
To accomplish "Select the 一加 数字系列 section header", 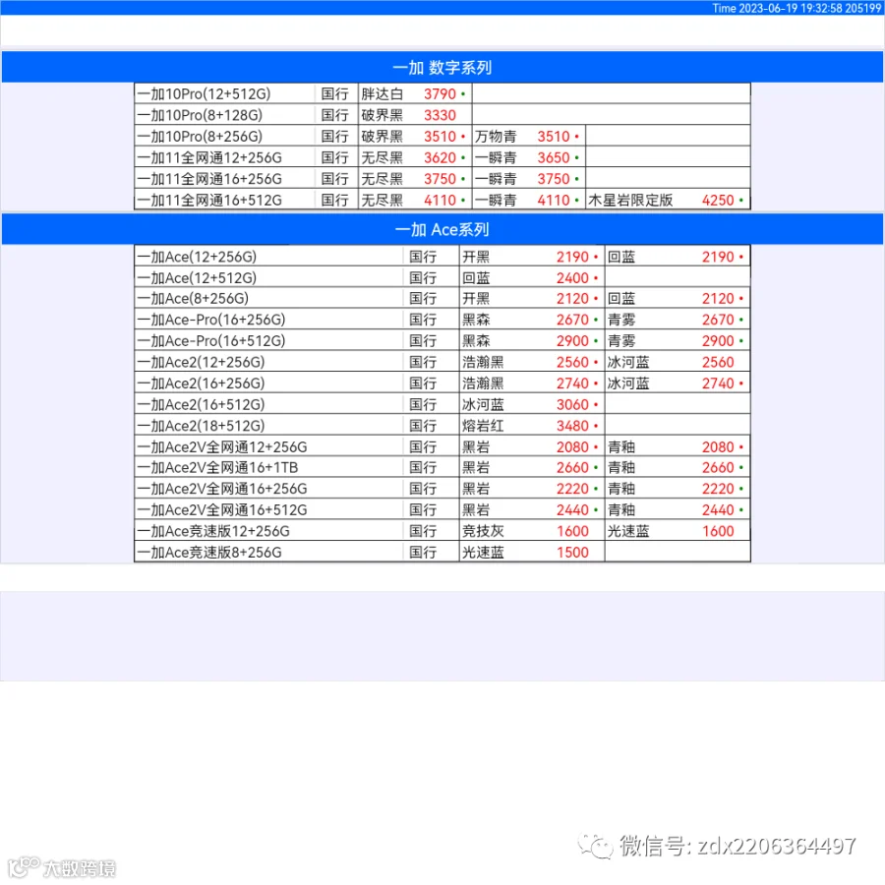I will coord(442,67).
